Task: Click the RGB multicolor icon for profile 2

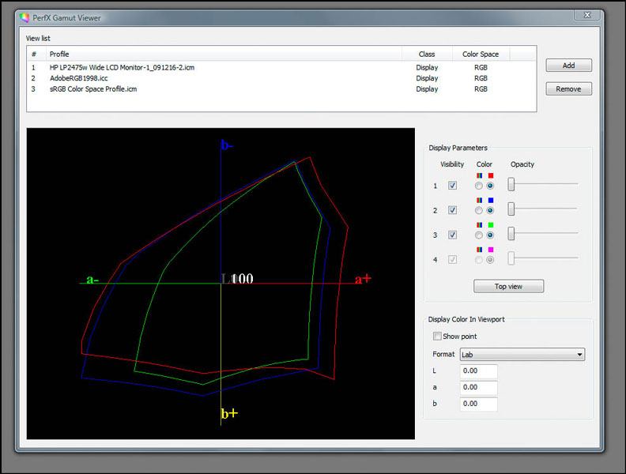Action: (479, 201)
